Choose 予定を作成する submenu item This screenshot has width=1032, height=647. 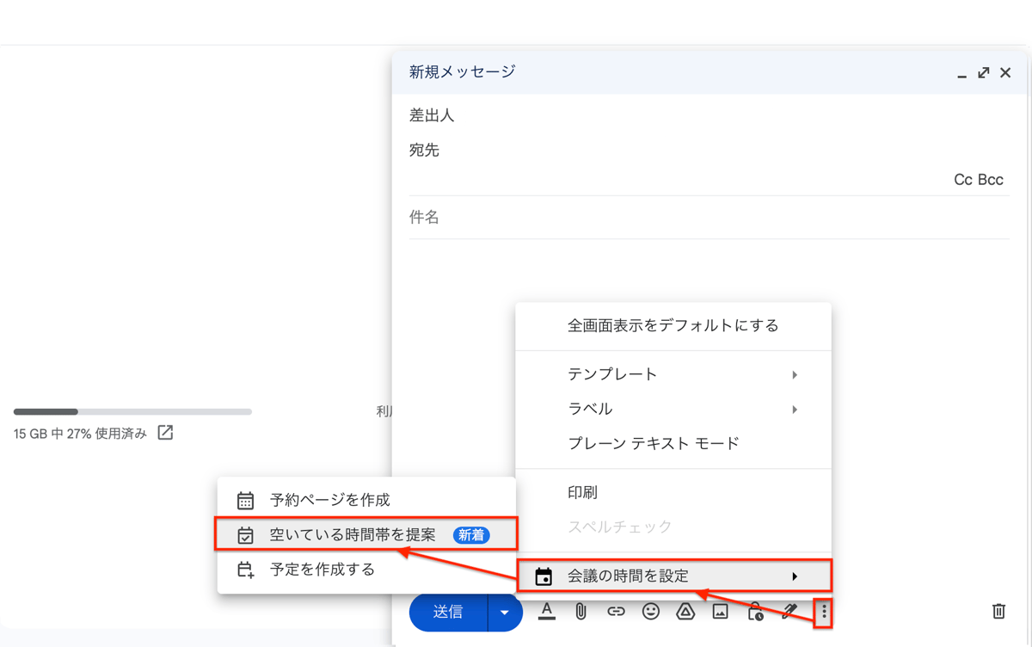[366, 570]
